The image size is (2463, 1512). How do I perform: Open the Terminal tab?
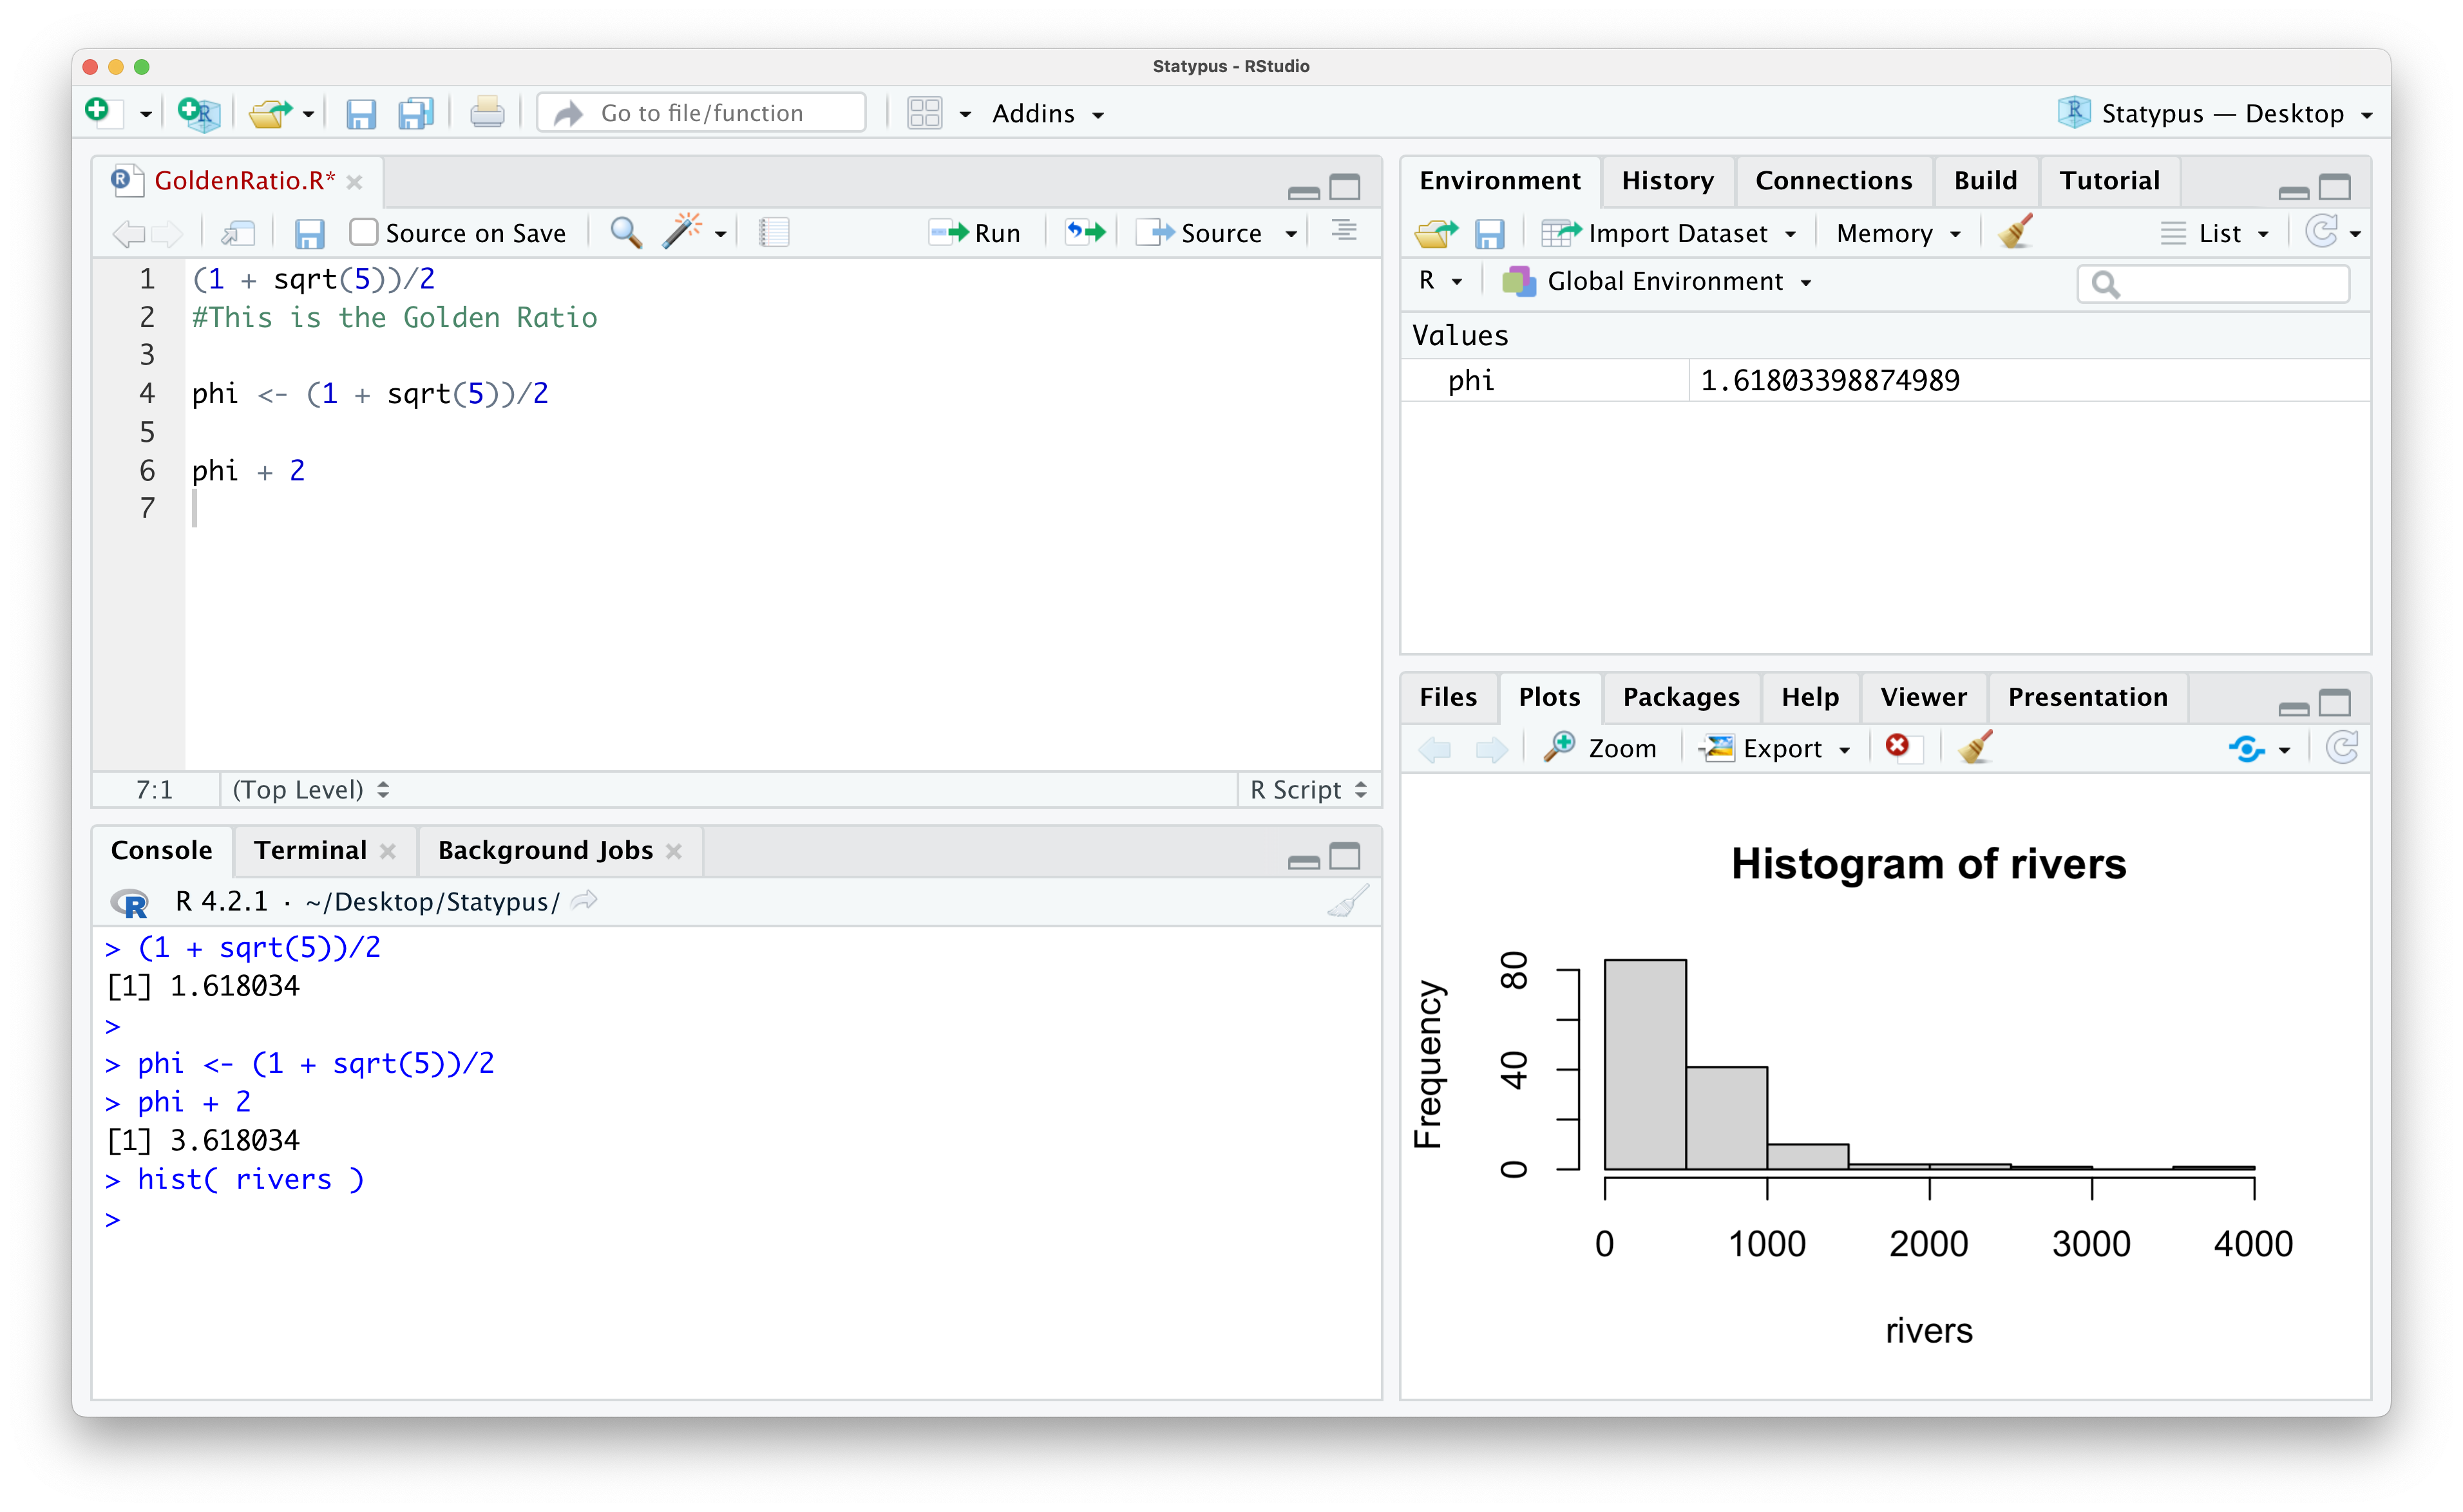(x=310, y=850)
